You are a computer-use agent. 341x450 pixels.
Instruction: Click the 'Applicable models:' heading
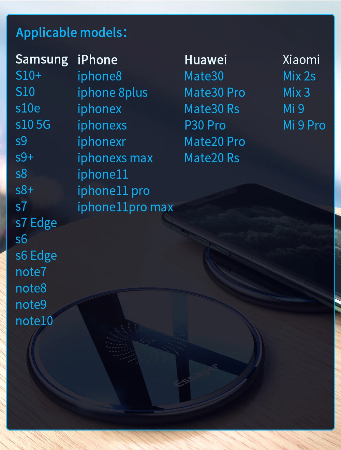click(x=71, y=33)
